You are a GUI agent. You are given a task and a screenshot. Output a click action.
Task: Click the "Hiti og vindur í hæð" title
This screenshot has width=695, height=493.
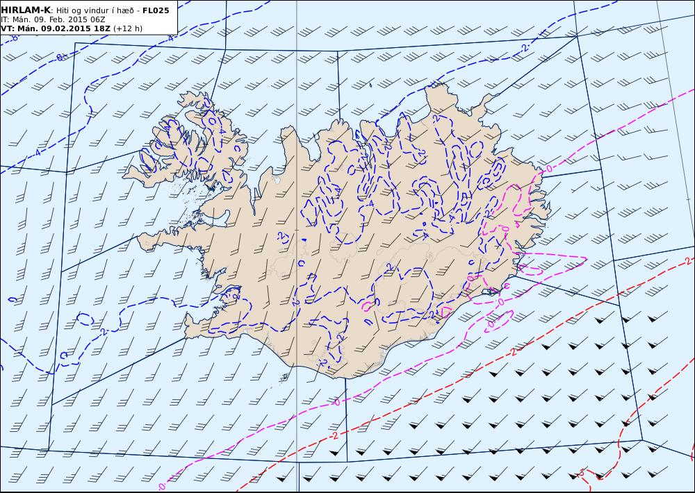point(96,10)
